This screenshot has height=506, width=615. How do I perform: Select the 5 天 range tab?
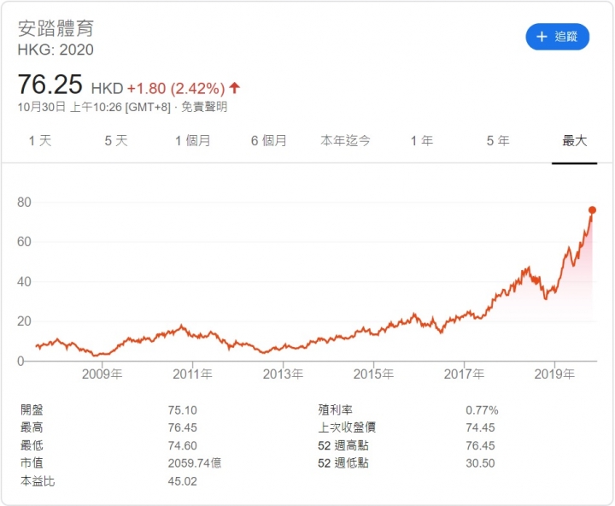click(x=116, y=140)
